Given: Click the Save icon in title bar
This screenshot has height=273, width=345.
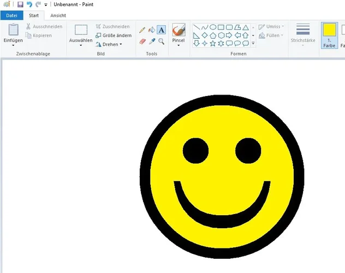Looking at the screenshot, I should (x=20, y=4).
